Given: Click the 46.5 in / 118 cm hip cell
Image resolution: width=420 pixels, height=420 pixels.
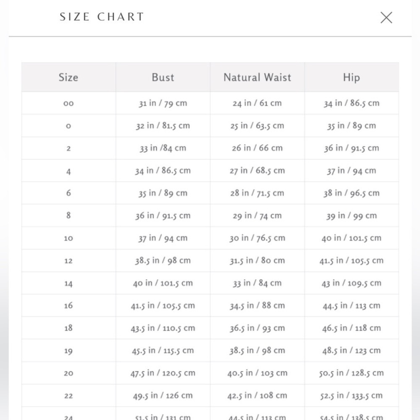Looking at the screenshot, I should pyautogui.click(x=352, y=328).
